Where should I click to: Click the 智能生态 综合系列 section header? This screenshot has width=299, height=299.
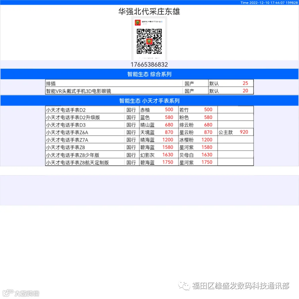coord(149,74)
